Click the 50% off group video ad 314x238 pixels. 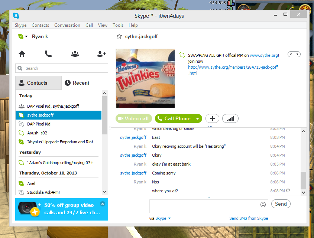point(62,209)
